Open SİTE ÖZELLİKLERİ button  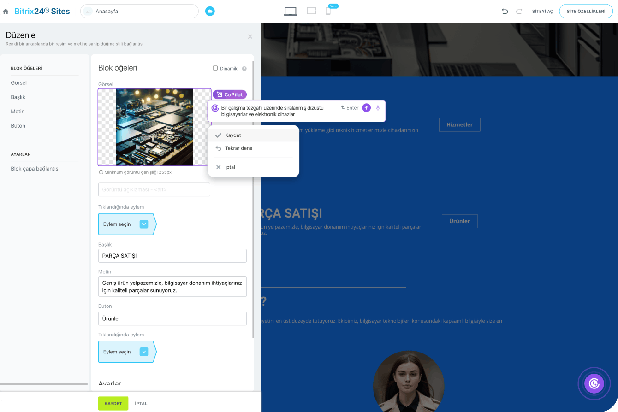tap(586, 11)
